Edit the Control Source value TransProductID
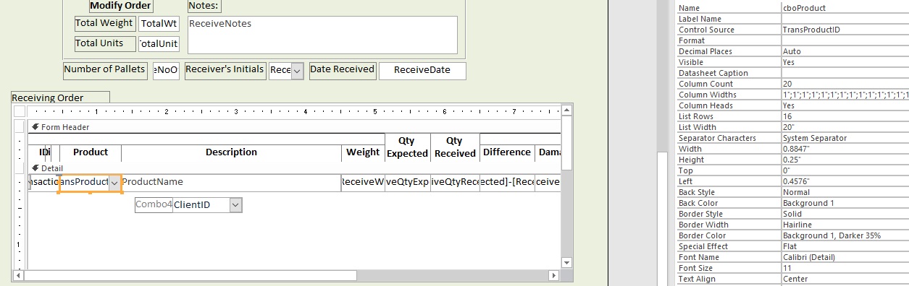The height and width of the screenshot is (286, 909). click(845, 30)
